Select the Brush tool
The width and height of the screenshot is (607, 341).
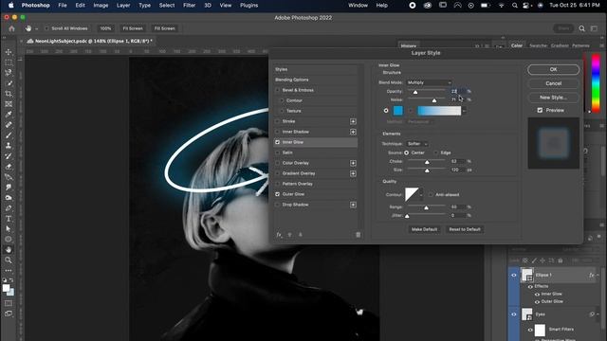9,135
